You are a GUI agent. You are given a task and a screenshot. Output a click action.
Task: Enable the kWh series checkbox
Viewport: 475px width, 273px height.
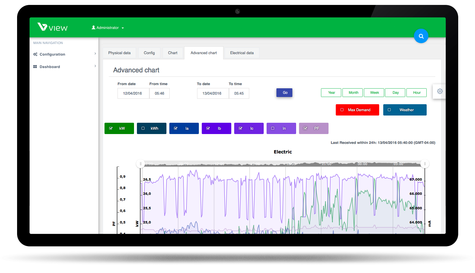(143, 129)
